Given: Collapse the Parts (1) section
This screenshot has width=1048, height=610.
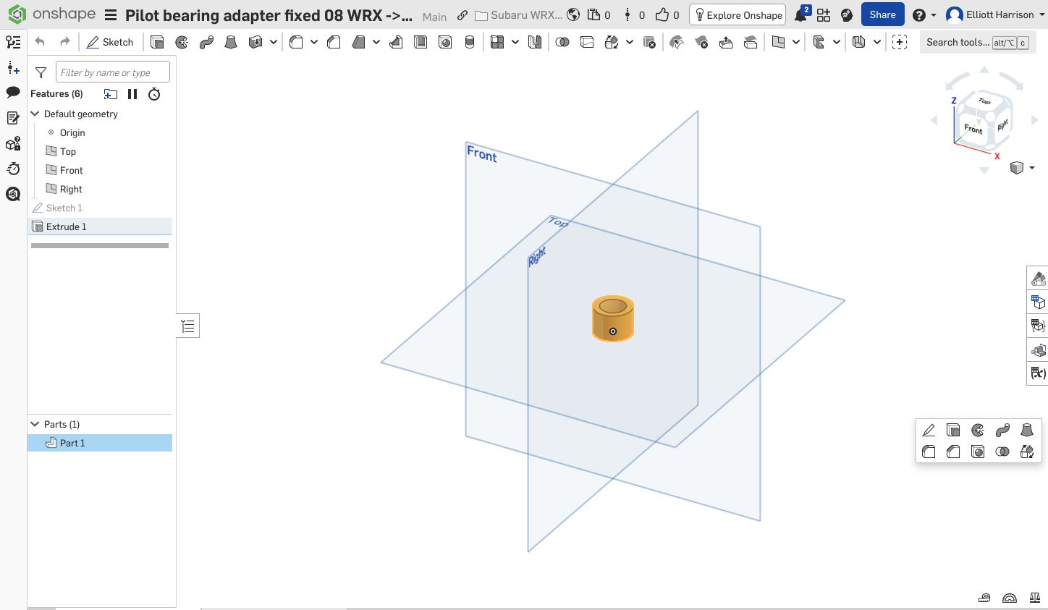Looking at the screenshot, I should click(35, 424).
